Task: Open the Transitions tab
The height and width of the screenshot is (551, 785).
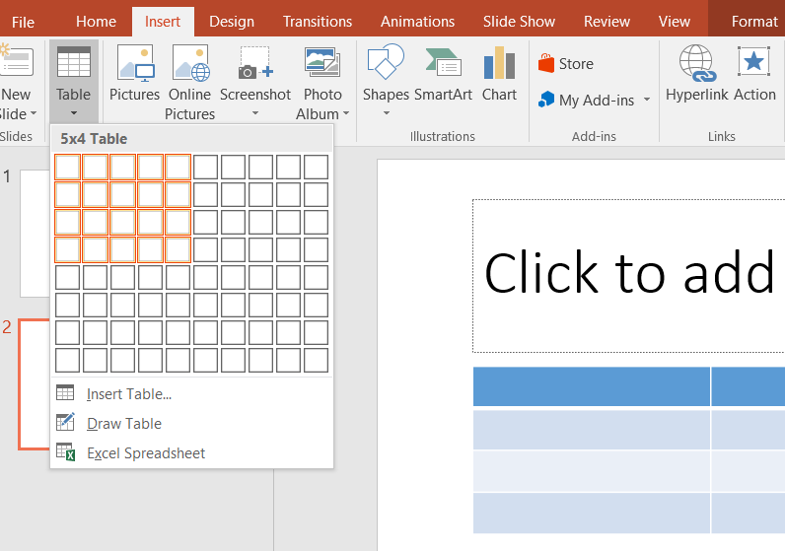Action: tap(317, 22)
